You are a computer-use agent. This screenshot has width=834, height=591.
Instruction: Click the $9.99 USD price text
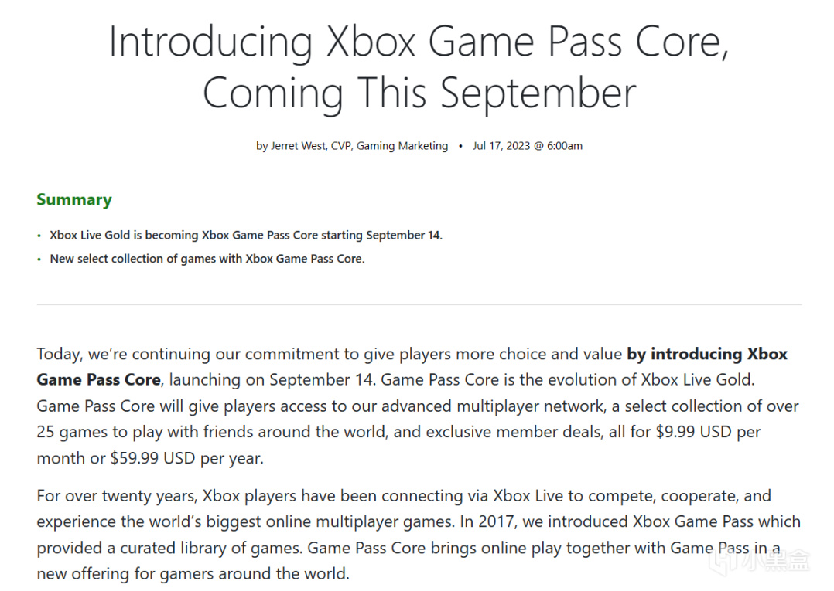[x=693, y=432]
